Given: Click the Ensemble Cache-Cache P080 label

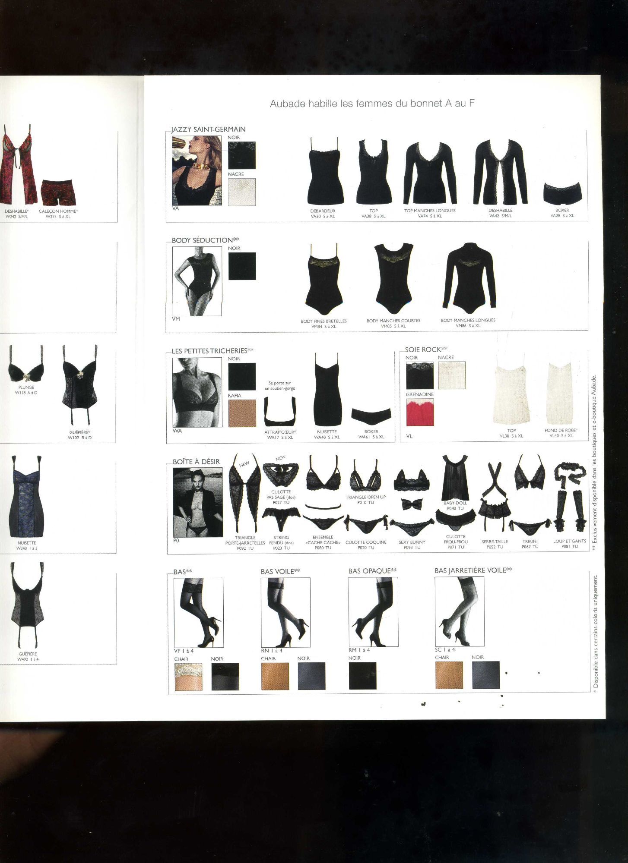Looking at the screenshot, I should [323, 542].
